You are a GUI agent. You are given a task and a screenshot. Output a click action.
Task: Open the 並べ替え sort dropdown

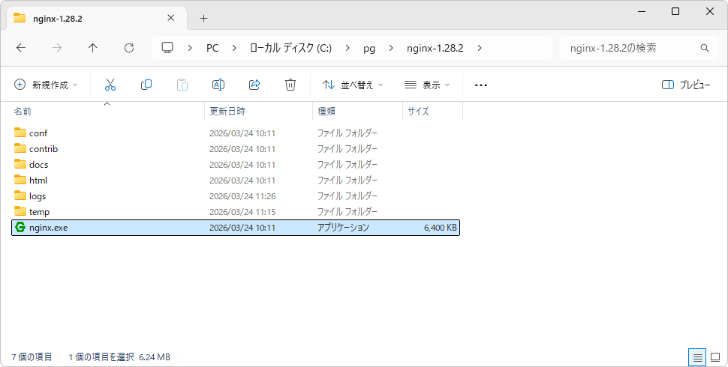click(x=353, y=85)
